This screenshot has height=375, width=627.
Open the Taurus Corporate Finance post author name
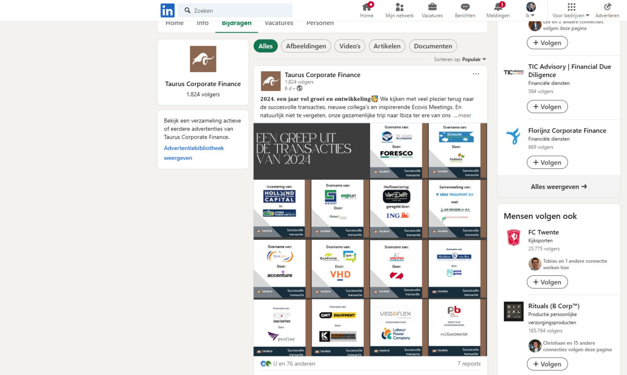pos(323,75)
